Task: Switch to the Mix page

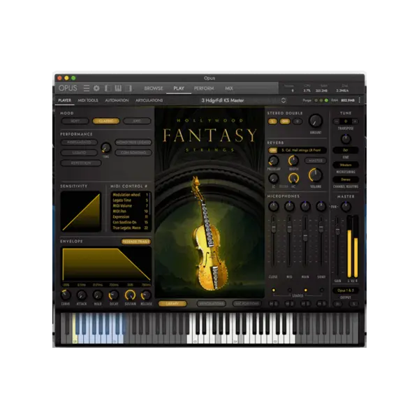Action: pyautogui.click(x=229, y=88)
